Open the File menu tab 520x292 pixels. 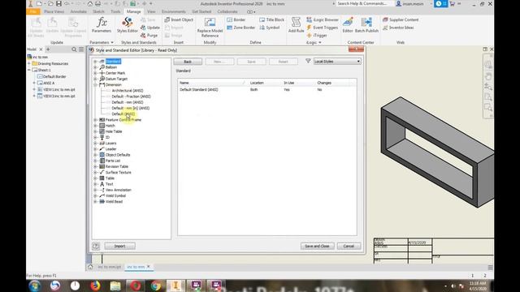point(33,11)
